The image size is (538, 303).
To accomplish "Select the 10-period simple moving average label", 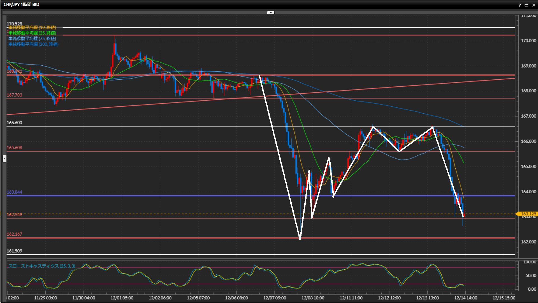I will tap(32, 27).
